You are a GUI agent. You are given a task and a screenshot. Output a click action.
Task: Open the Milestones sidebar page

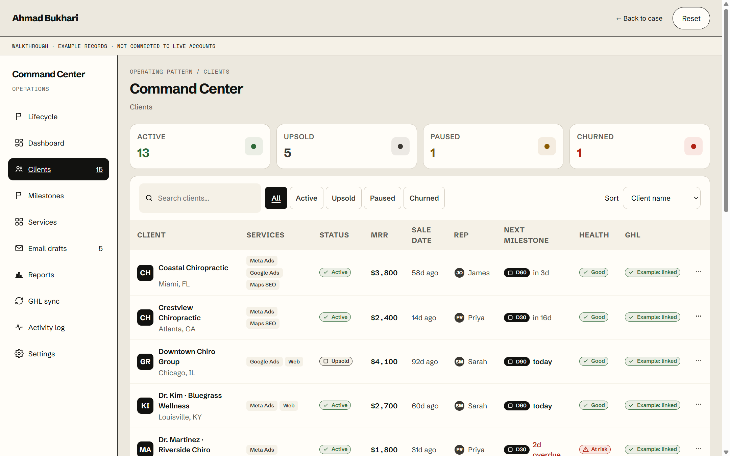(58, 196)
